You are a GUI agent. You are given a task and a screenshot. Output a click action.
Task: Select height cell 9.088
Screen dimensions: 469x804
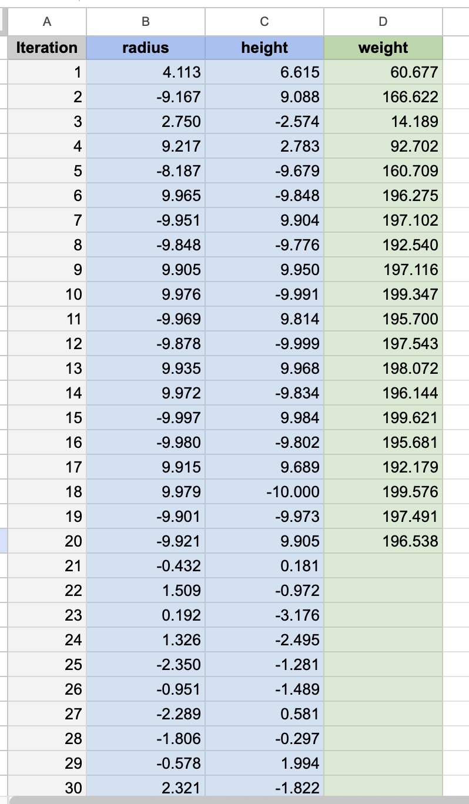coord(264,97)
